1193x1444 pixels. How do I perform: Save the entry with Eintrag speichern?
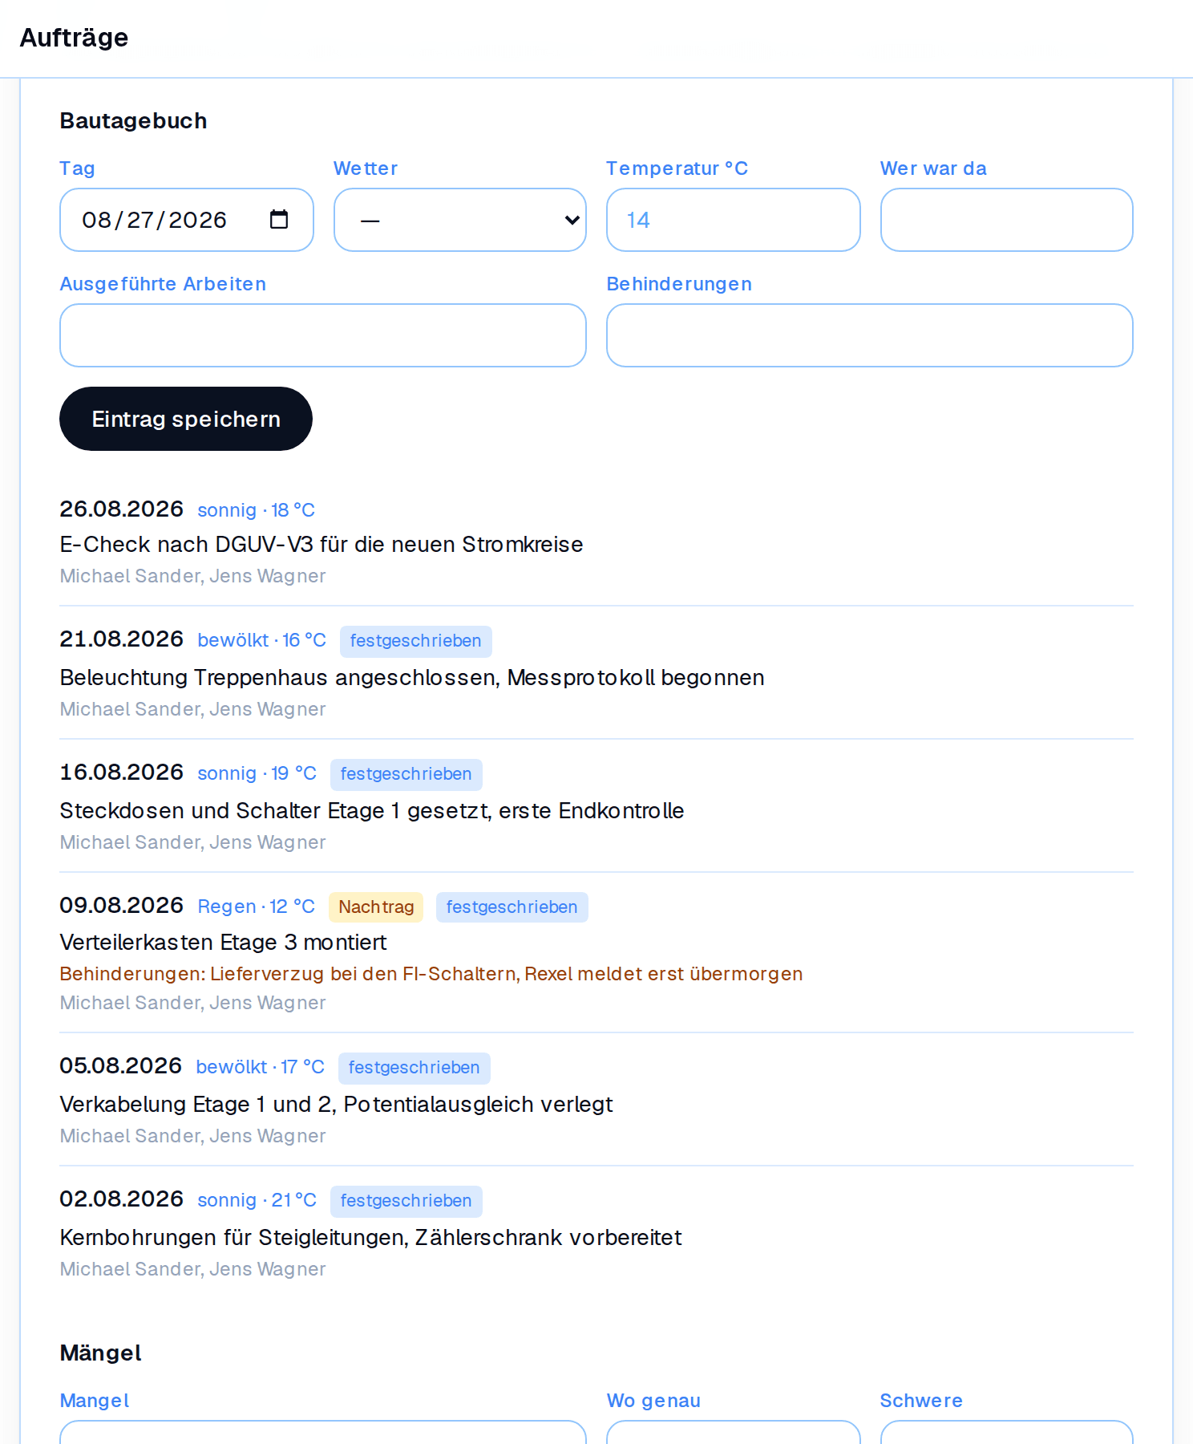(x=186, y=419)
